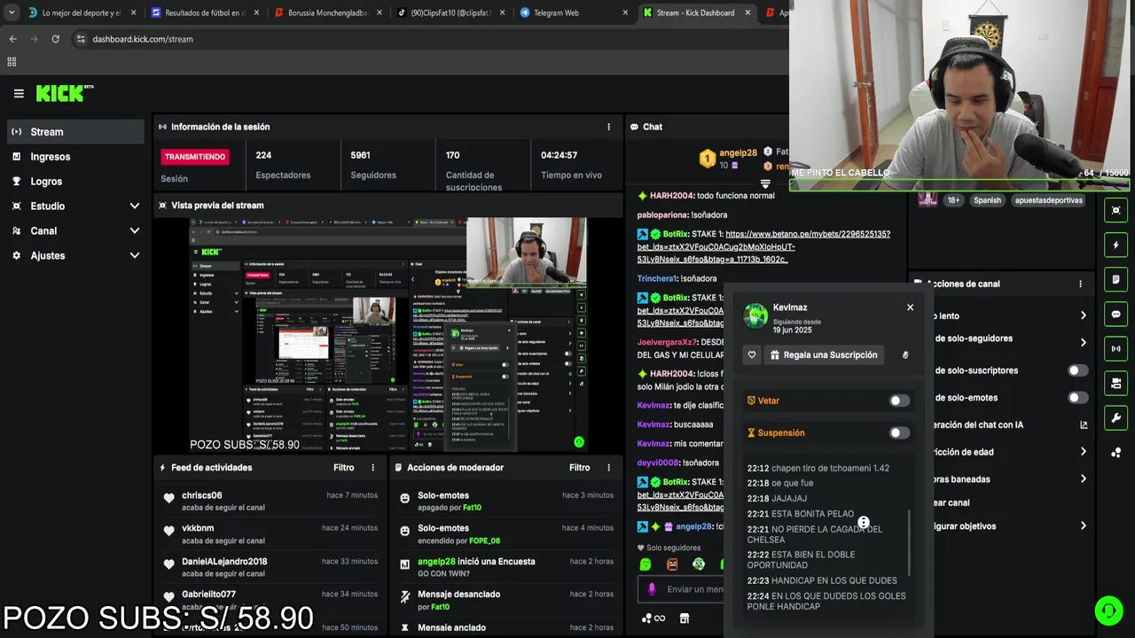The height and width of the screenshot is (638, 1135).
Task: Open the Ingresos section in the sidebar
Action: click(74, 157)
